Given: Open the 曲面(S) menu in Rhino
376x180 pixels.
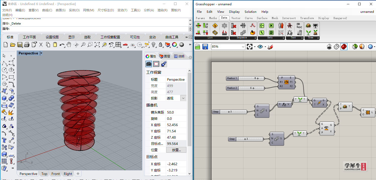Looking at the screenshot, I should pyautogui.click(x=61, y=10).
